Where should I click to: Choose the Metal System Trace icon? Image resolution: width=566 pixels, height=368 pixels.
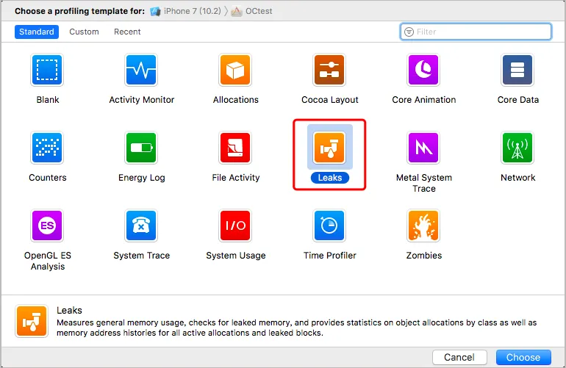pyautogui.click(x=423, y=148)
